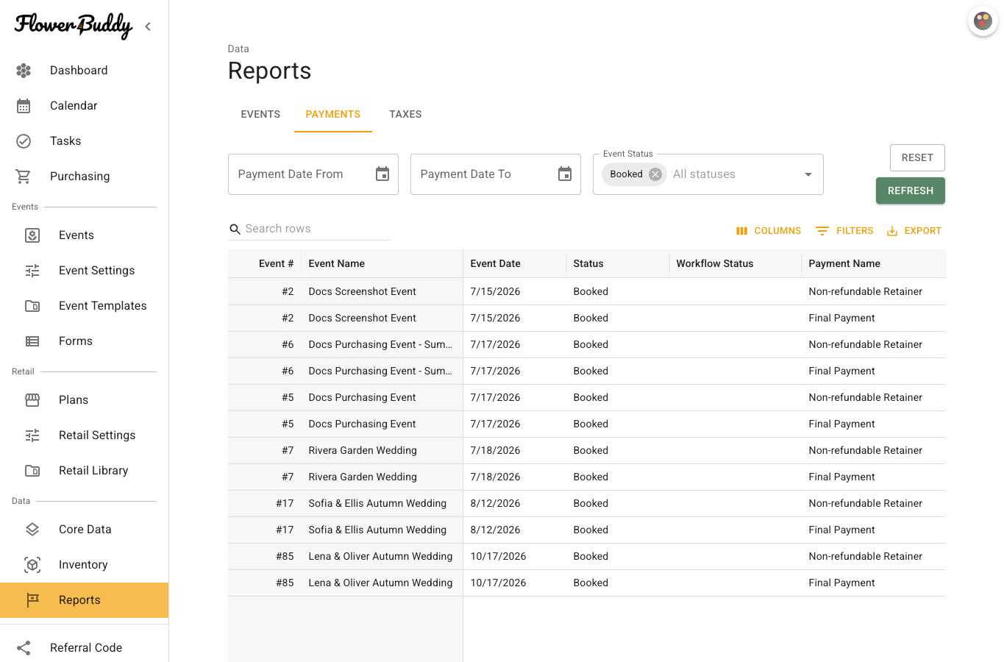
Task: Click the Dashboard flower icon
Action: (24, 71)
